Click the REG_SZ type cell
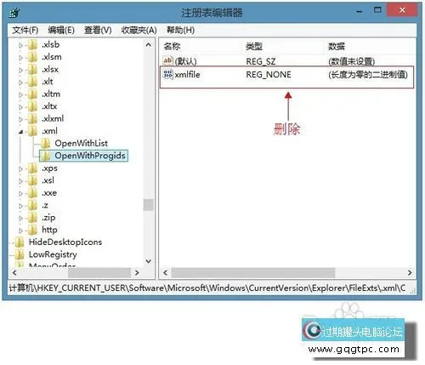Viewport: 425px width, 365px height. point(261,61)
